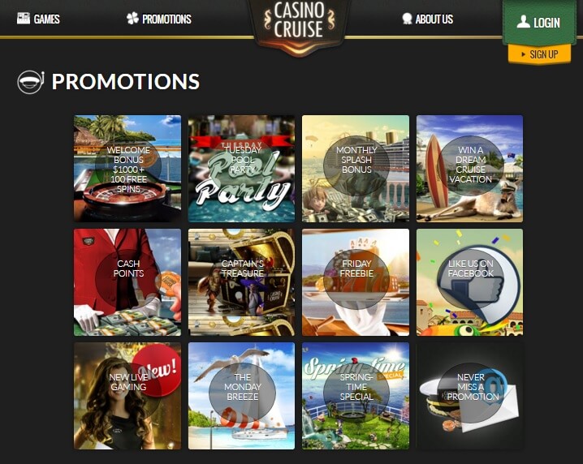Open the Tuesday Pool Party promotion
Viewport: 583px width, 464px height.
pyautogui.click(x=241, y=168)
